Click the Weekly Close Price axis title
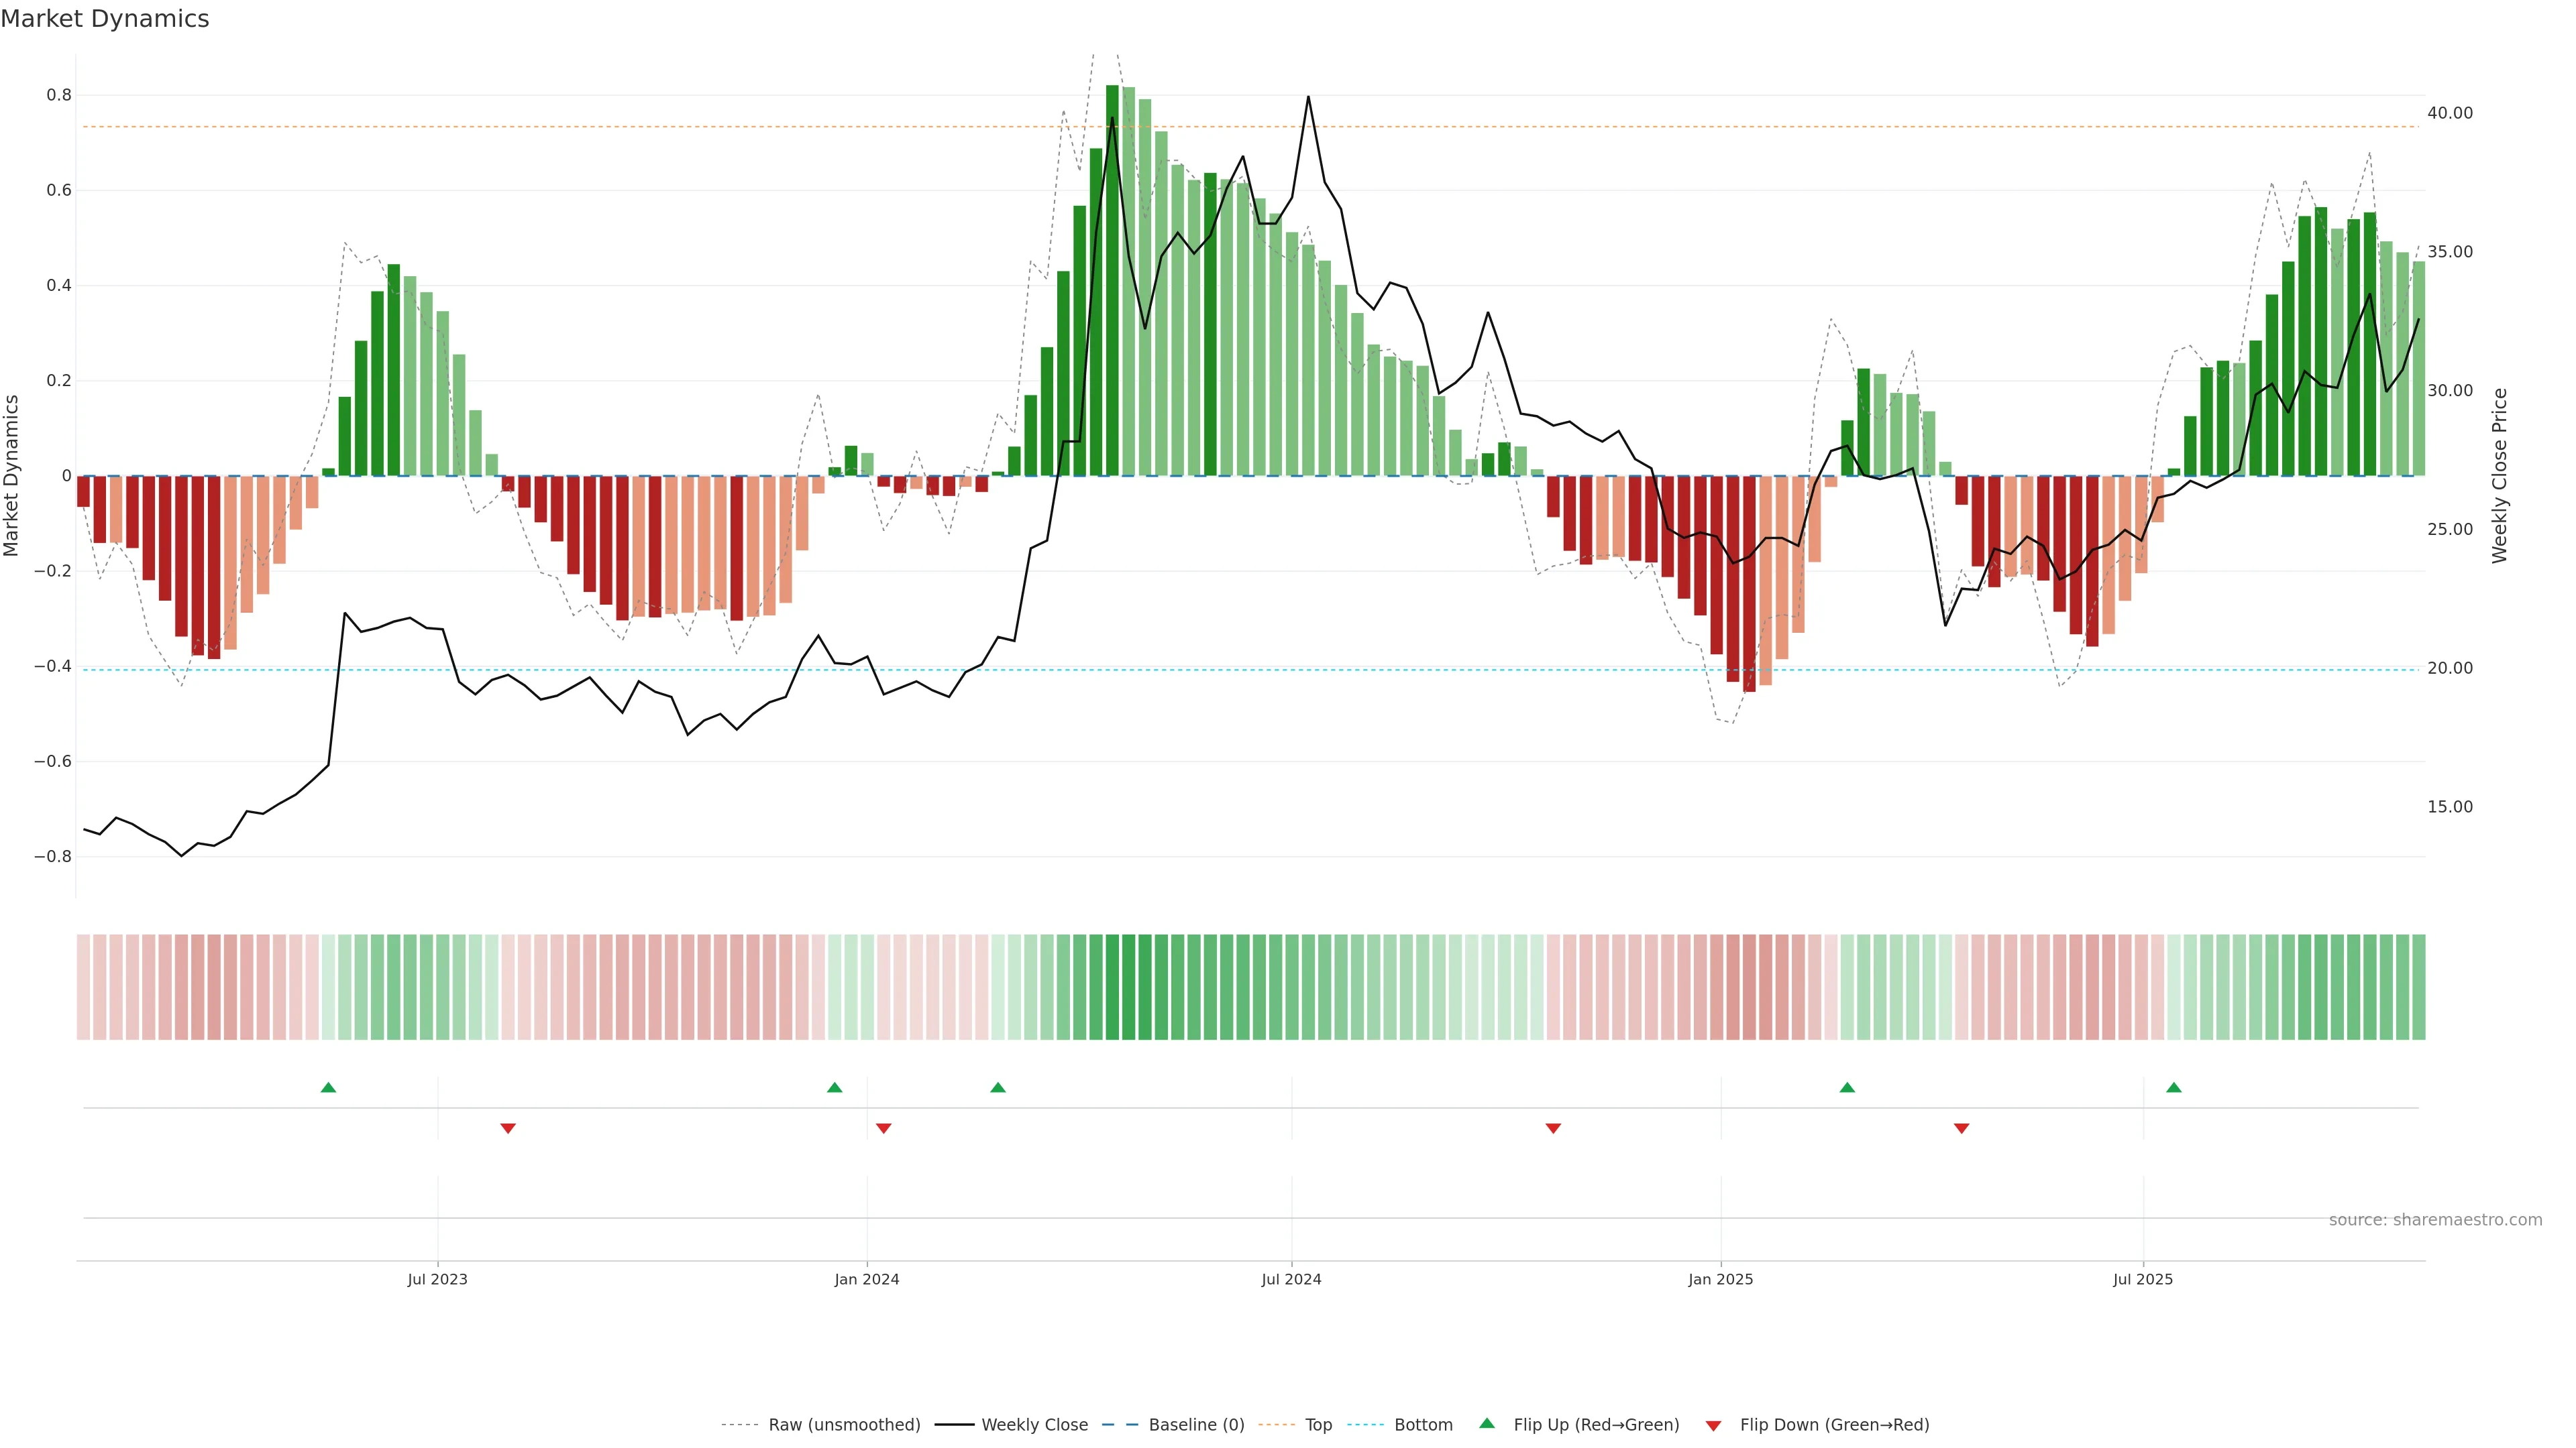 (2499, 476)
